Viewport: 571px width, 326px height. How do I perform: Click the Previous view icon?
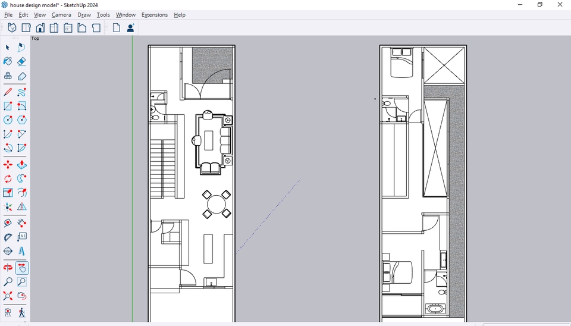tap(21, 296)
